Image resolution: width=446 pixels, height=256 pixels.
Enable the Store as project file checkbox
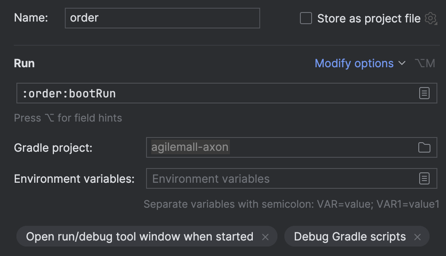coord(306,19)
